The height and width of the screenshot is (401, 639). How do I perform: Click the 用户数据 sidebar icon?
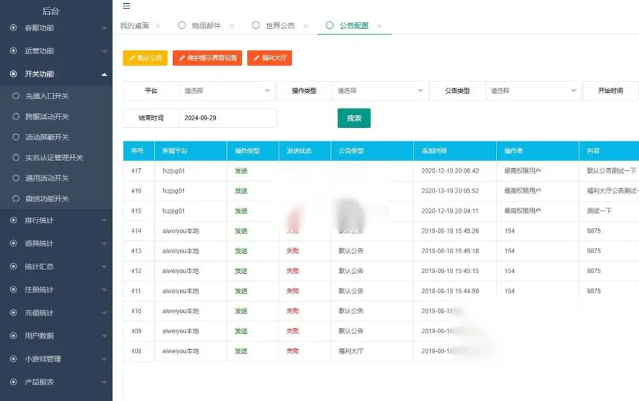[x=13, y=336]
